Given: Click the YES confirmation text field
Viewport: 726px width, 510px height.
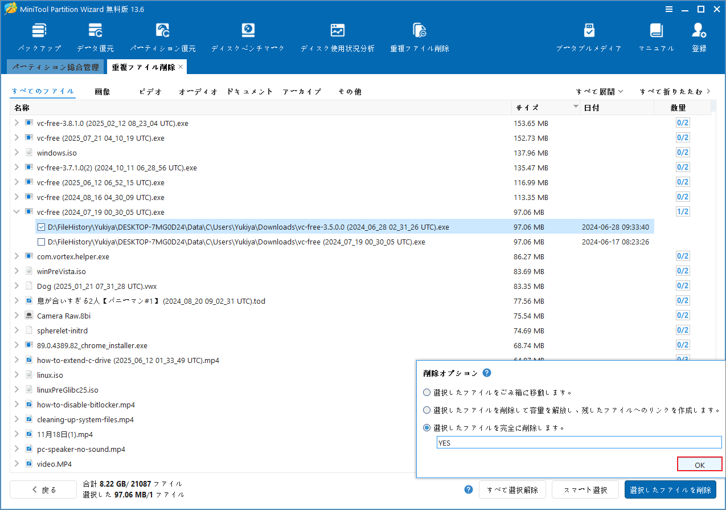Looking at the screenshot, I should tap(579, 442).
